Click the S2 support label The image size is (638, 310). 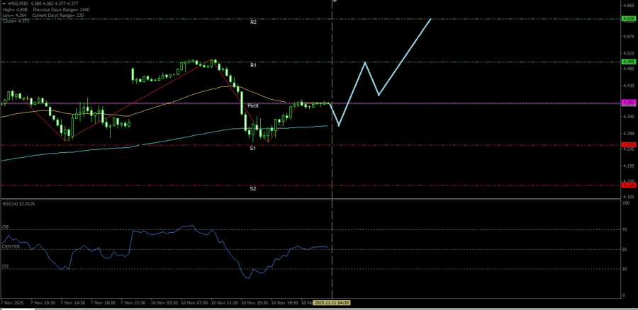click(253, 189)
